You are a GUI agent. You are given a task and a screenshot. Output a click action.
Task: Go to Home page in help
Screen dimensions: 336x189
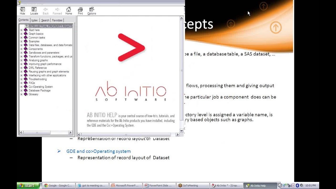[69, 11]
